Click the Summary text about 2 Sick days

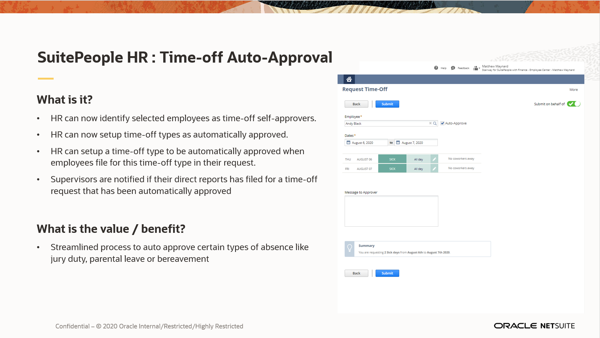404,252
